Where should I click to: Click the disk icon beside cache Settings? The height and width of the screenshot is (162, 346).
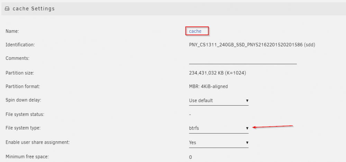[7, 9]
